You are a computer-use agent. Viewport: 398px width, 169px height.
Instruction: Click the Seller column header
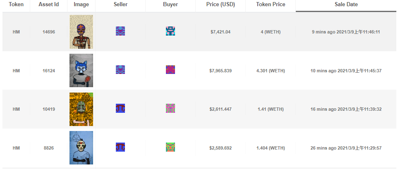pos(120,5)
